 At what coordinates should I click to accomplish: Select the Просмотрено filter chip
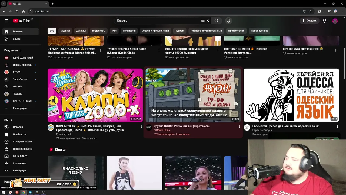pyautogui.click(x=236, y=31)
